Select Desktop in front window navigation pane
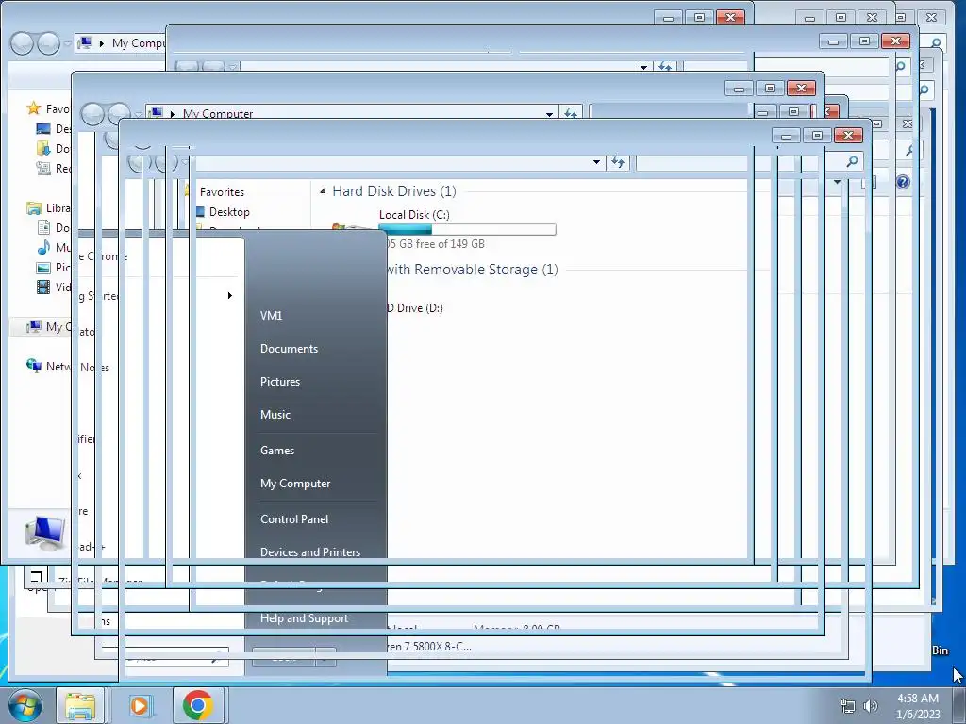Screen dimensions: 966x724 click(x=229, y=212)
